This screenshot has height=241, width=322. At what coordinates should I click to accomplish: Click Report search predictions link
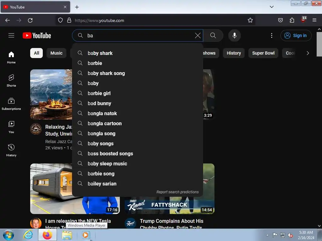point(177,192)
